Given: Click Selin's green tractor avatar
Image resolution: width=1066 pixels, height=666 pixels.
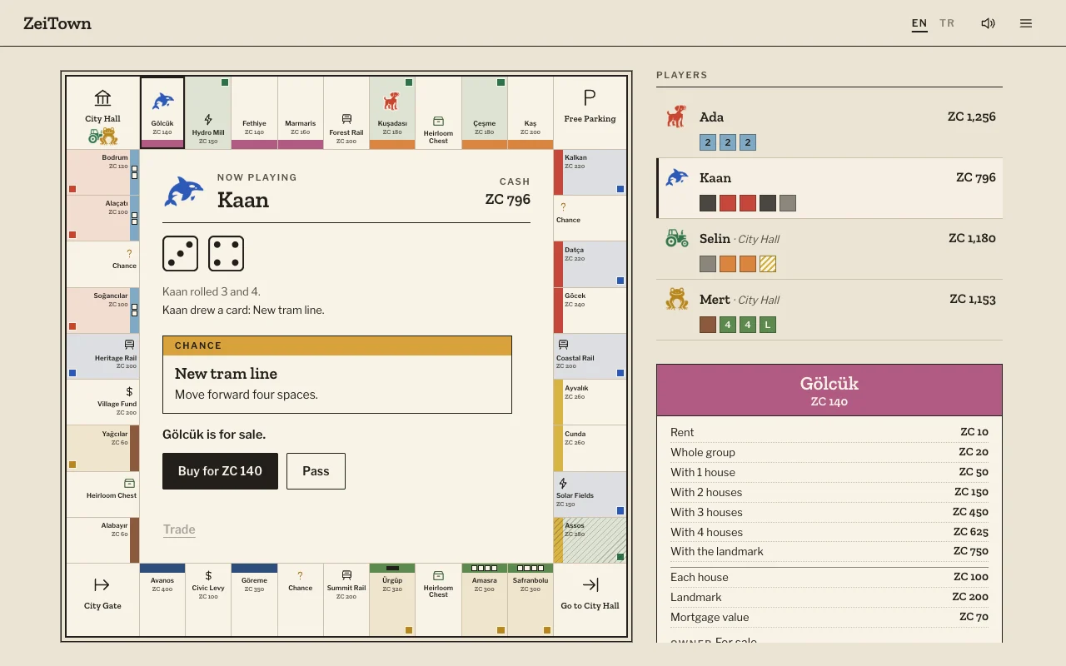Looking at the screenshot, I should (677, 238).
